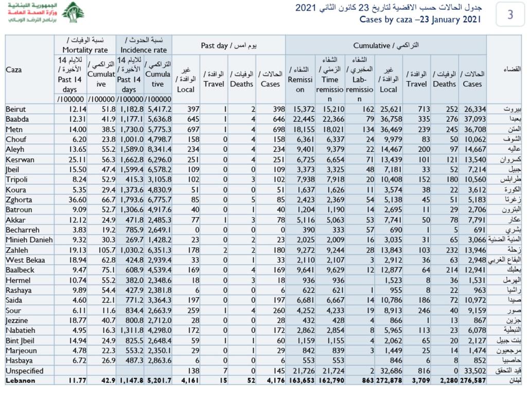The image size is (527, 395).
Task: Select the 'Saida' row label
Action: 14,300
